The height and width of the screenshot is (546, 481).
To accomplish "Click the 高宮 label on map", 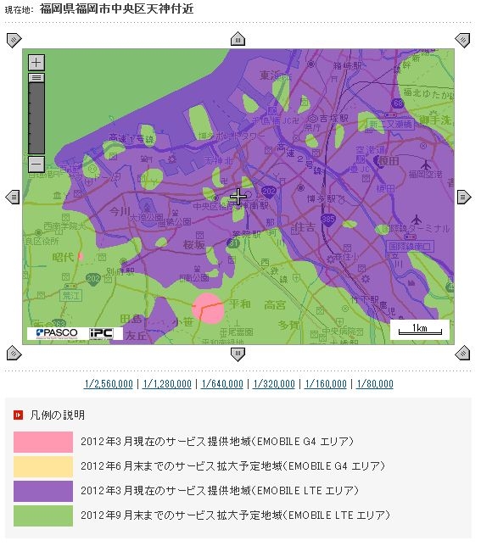I will 275,305.
